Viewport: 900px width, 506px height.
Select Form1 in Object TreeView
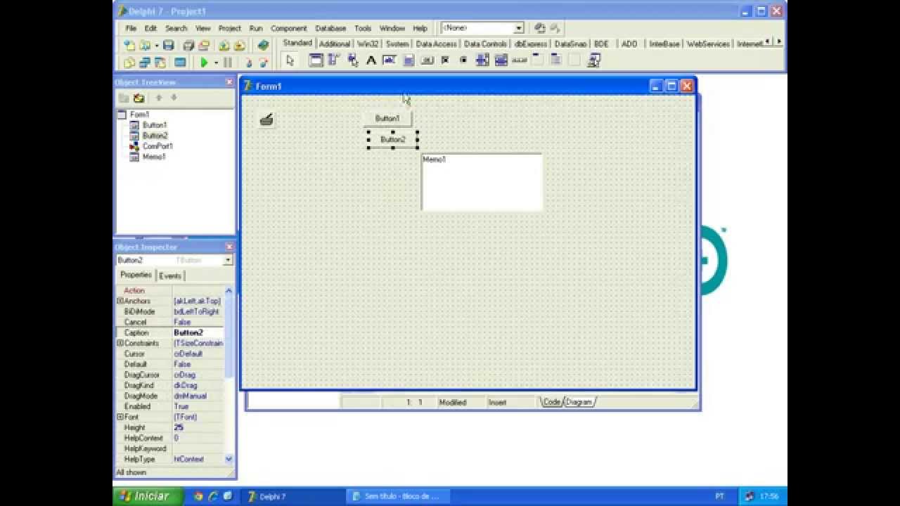coord(139,115)
